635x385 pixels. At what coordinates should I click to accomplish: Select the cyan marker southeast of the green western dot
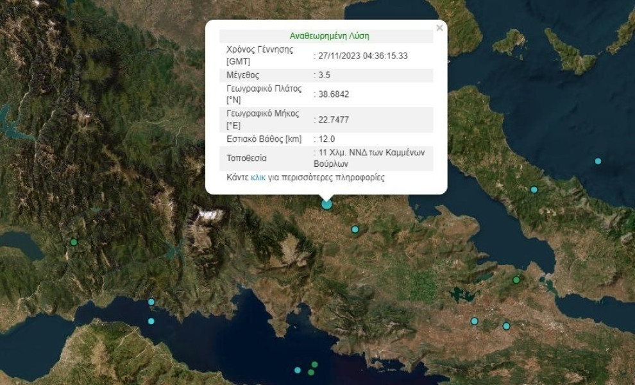151,300
